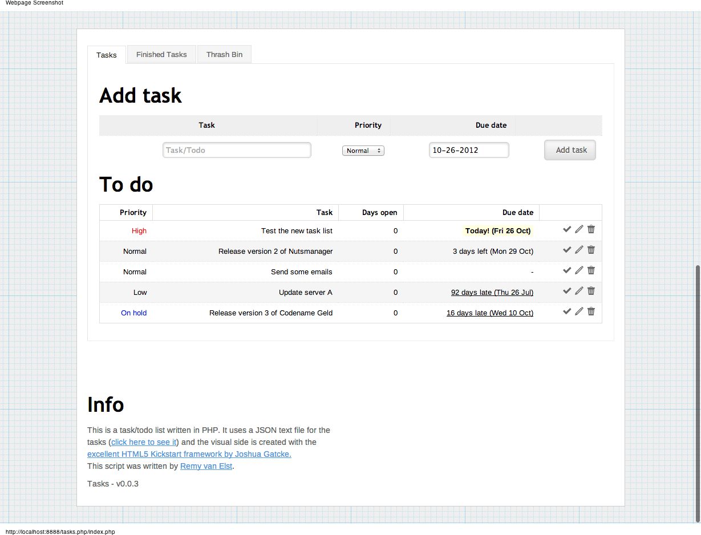701x535 pixels.
Task: Complete the 'Update server A' task
Action: point(567,291)
